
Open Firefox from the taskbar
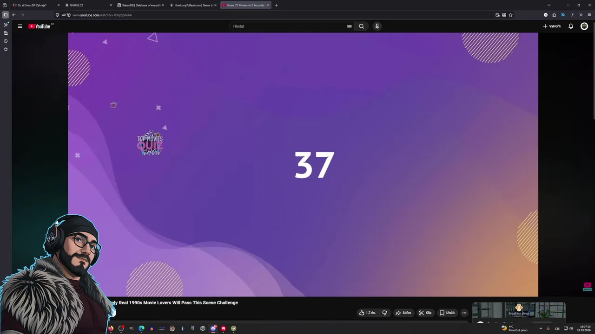click(x=111, y=328)
